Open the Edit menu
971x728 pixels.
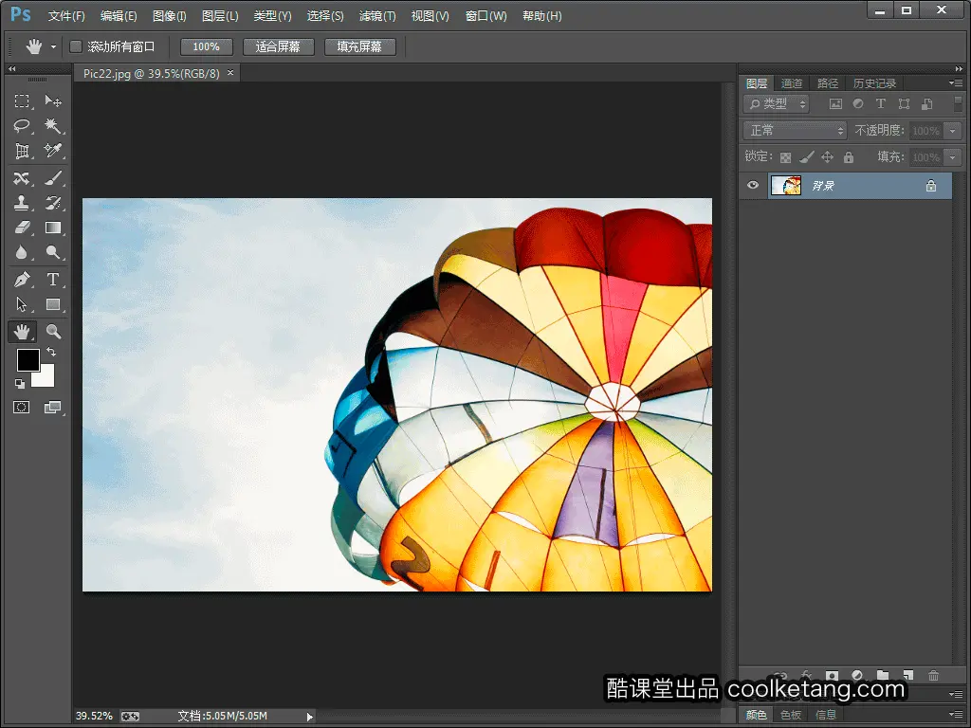click(119, 16)
